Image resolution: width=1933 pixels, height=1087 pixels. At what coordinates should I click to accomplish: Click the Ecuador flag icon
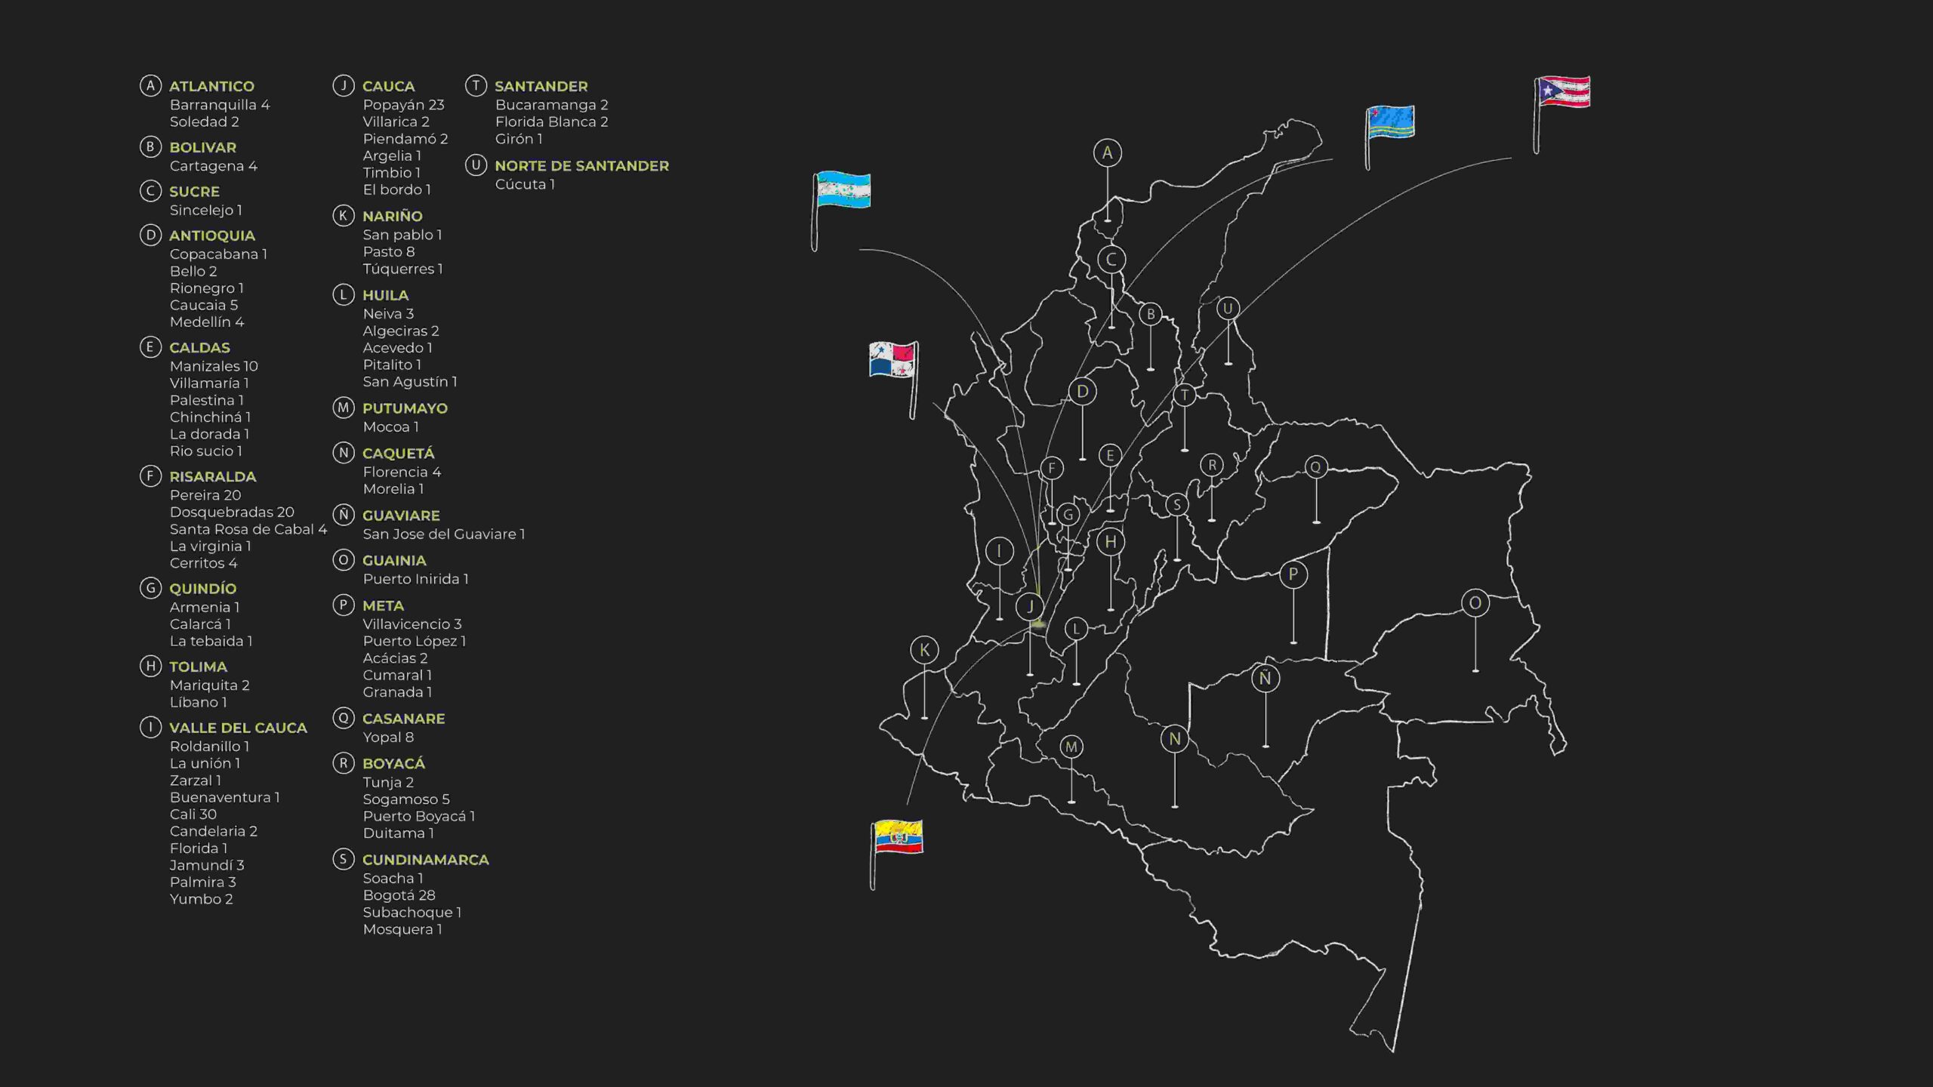(x=899, y=837)
